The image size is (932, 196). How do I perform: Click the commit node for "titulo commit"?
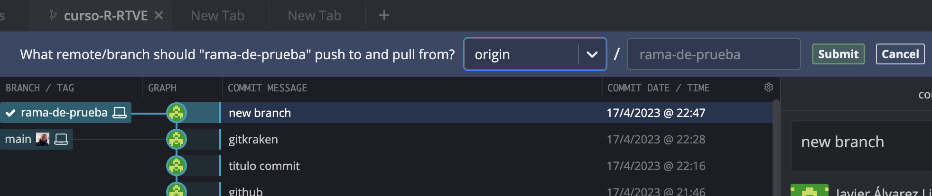(x=177, y=166)
